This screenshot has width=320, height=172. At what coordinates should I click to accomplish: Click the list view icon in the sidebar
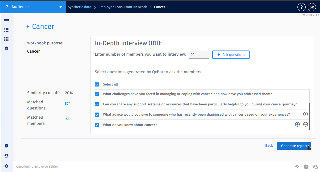[x=6, y=30]
